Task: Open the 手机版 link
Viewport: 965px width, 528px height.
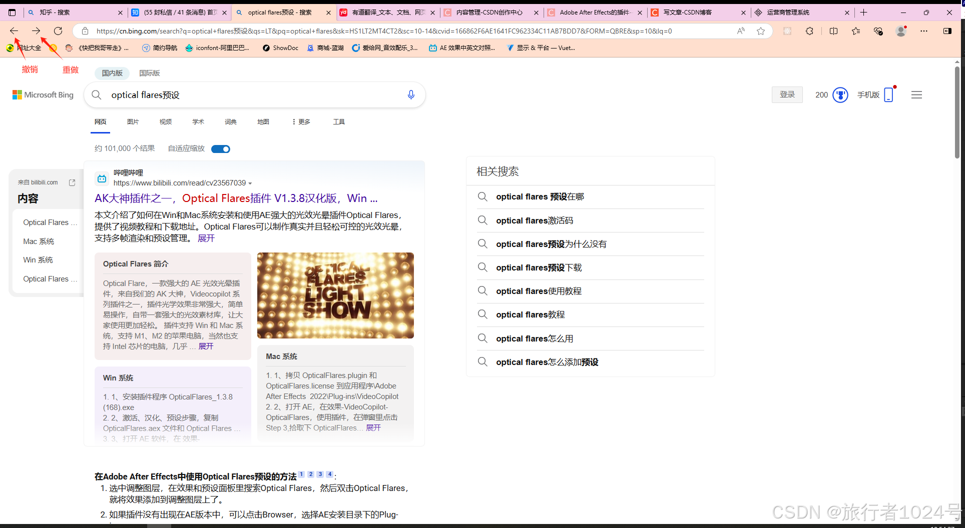Action: click(868, 95)
